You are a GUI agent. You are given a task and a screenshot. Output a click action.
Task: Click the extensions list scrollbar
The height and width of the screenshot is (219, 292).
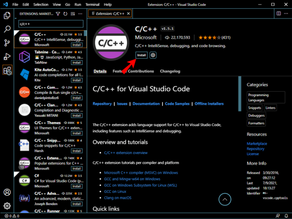tap(85, 33)
